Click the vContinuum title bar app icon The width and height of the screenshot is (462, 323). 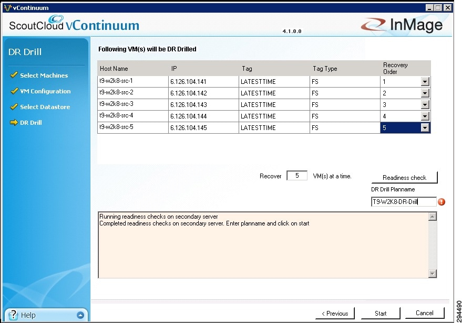tap(7, 8)
